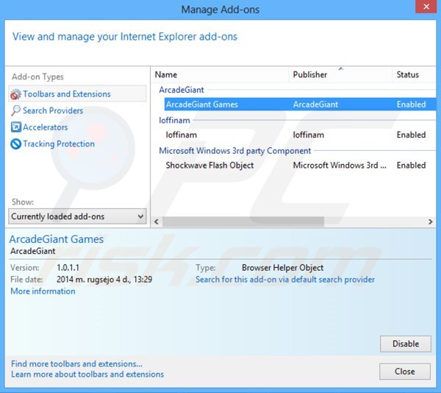The width and height of the screenshot is (441, 393).
Task: Click Enabled status of loffinam row
Action: point(411,135)
